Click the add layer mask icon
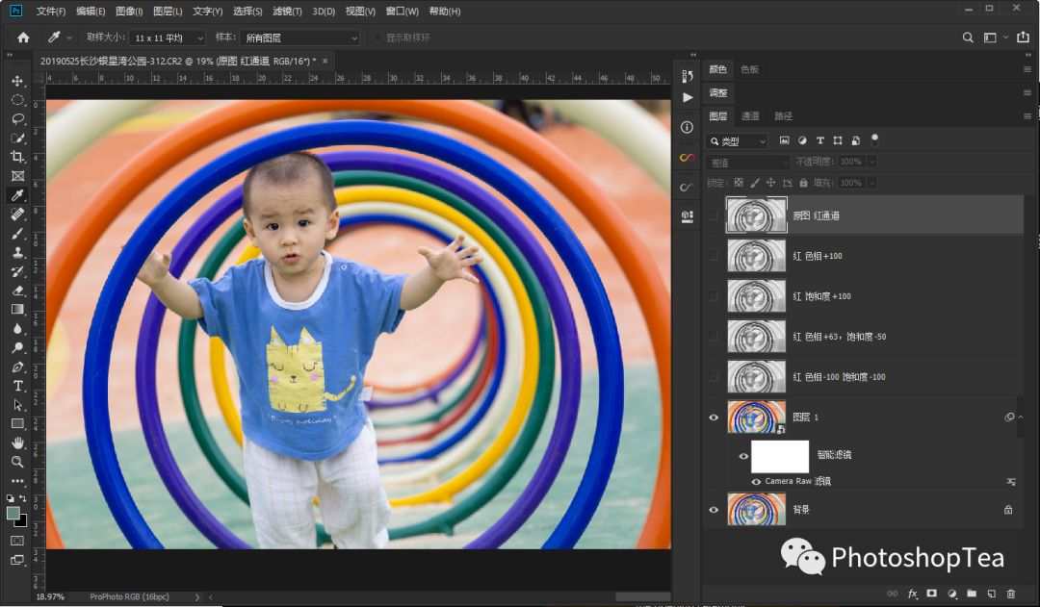 click(x=932, y=594)
